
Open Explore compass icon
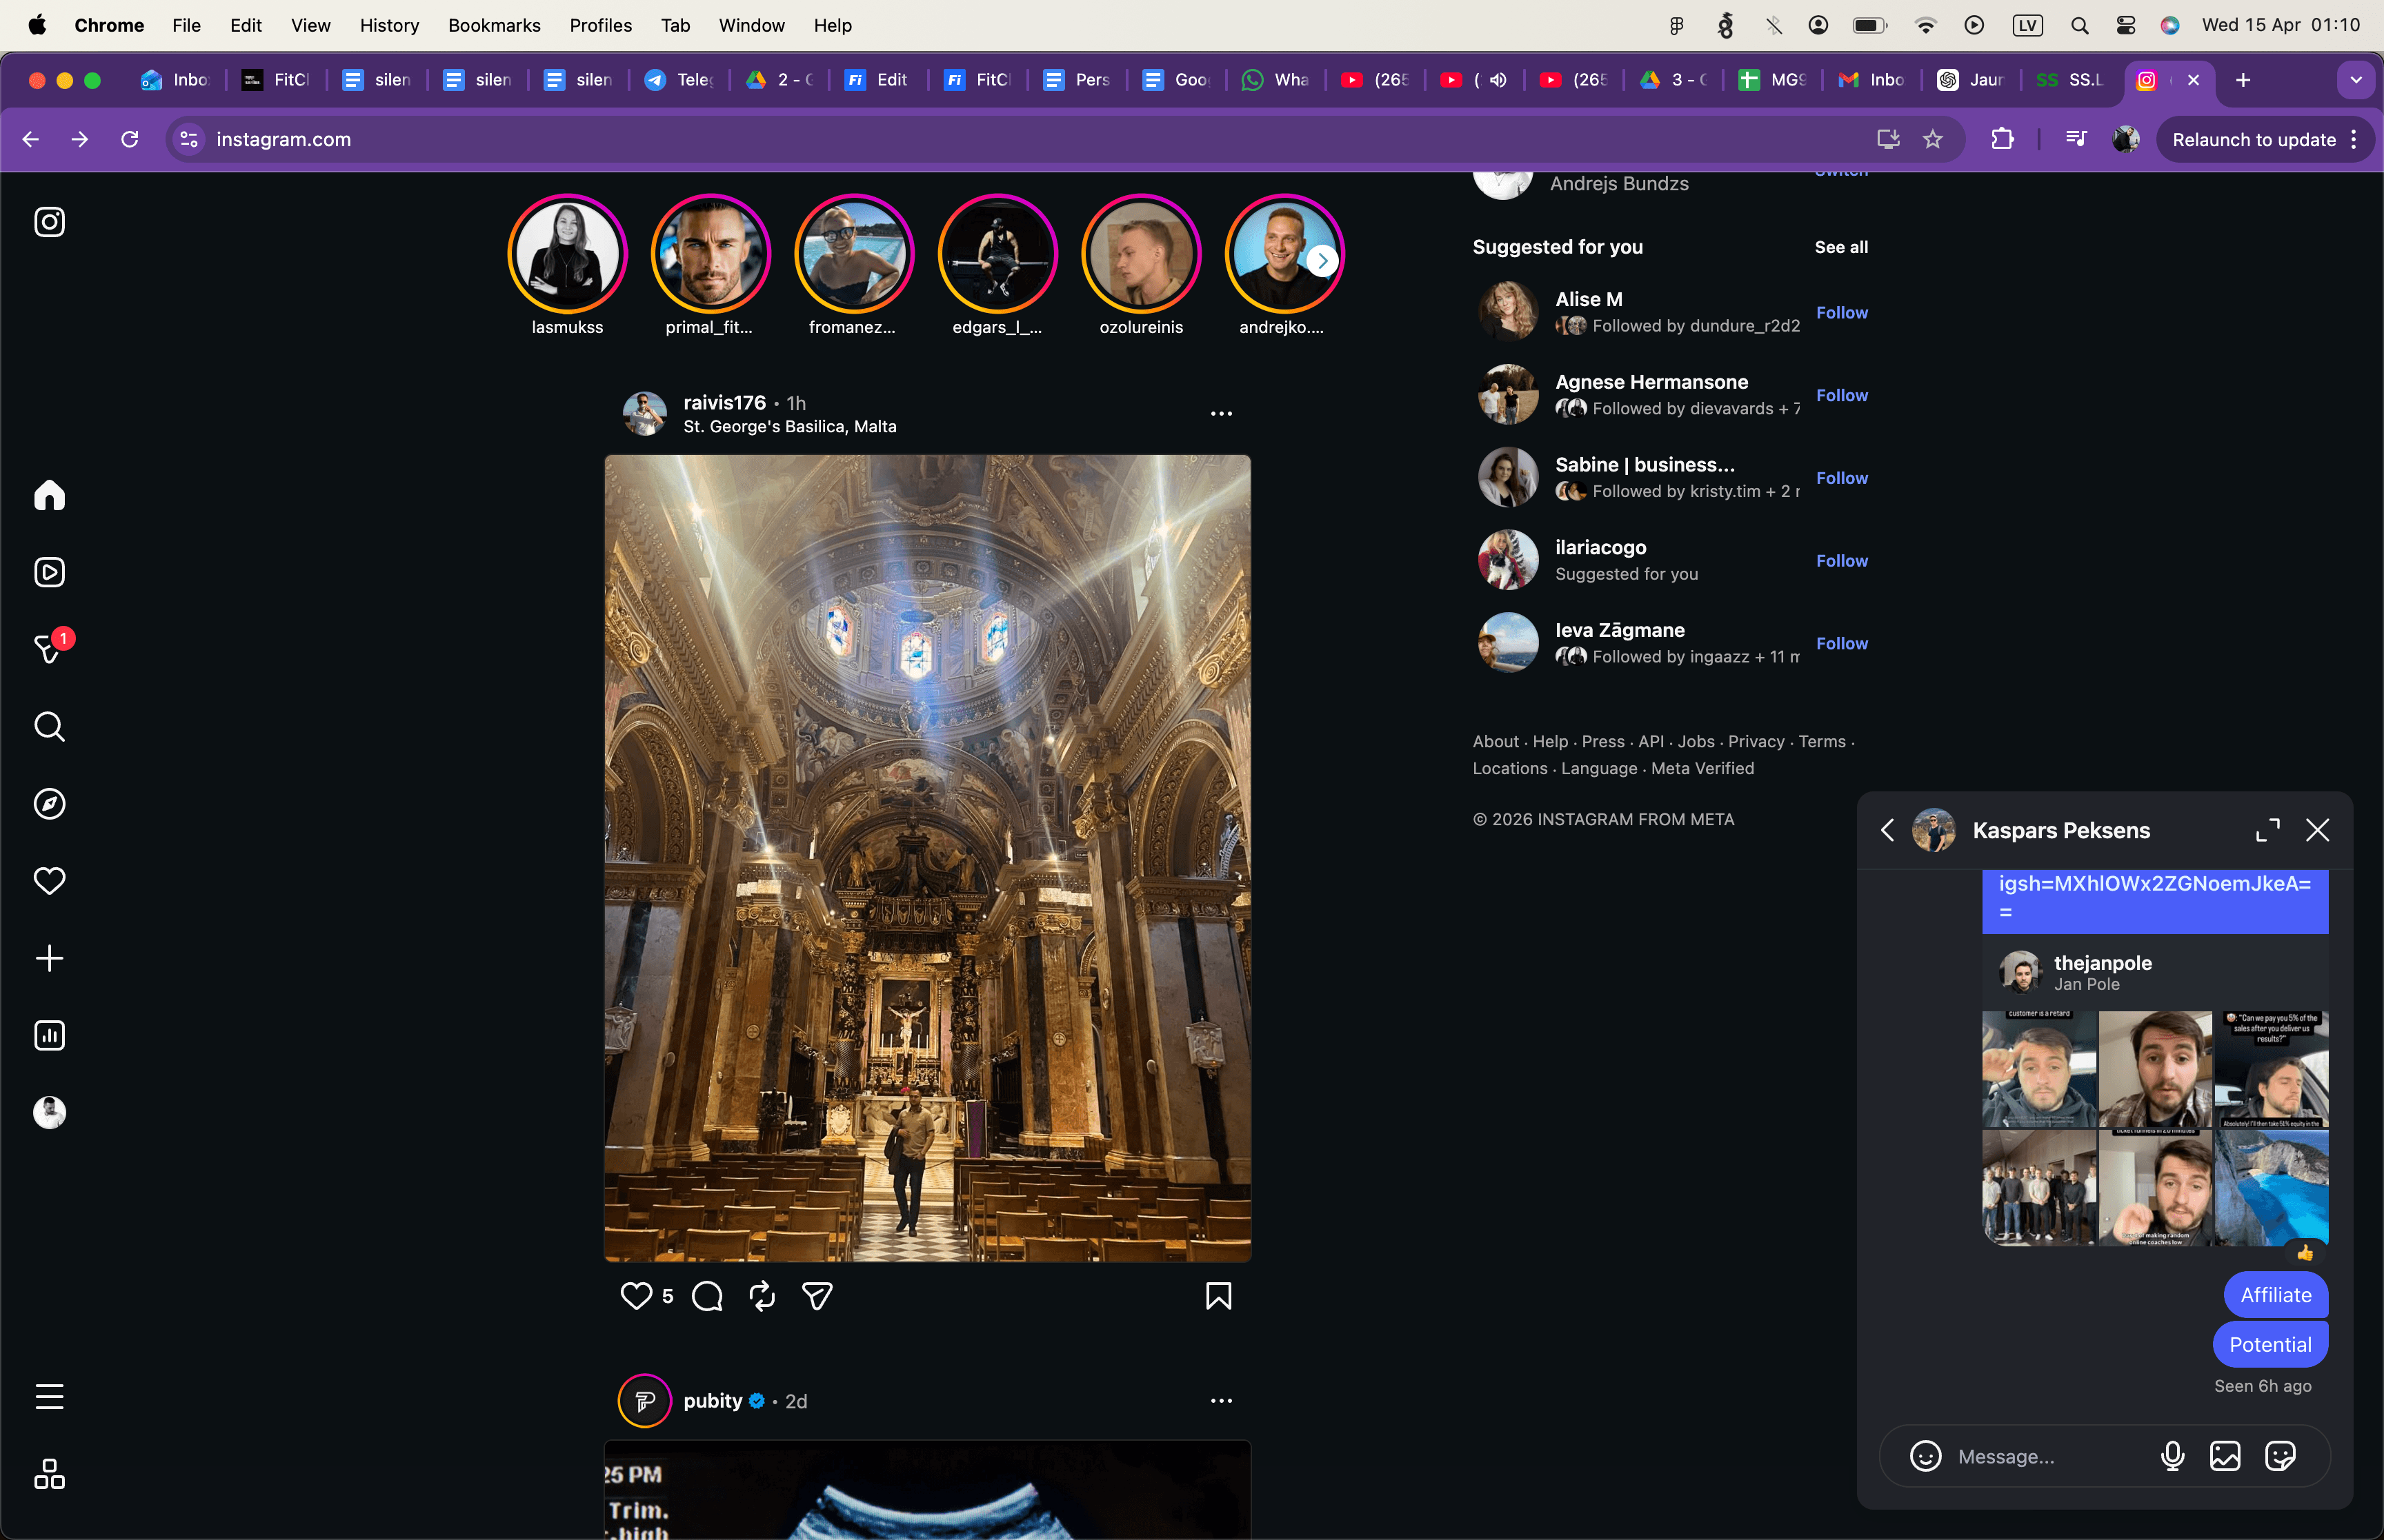[x=49, y=803]
